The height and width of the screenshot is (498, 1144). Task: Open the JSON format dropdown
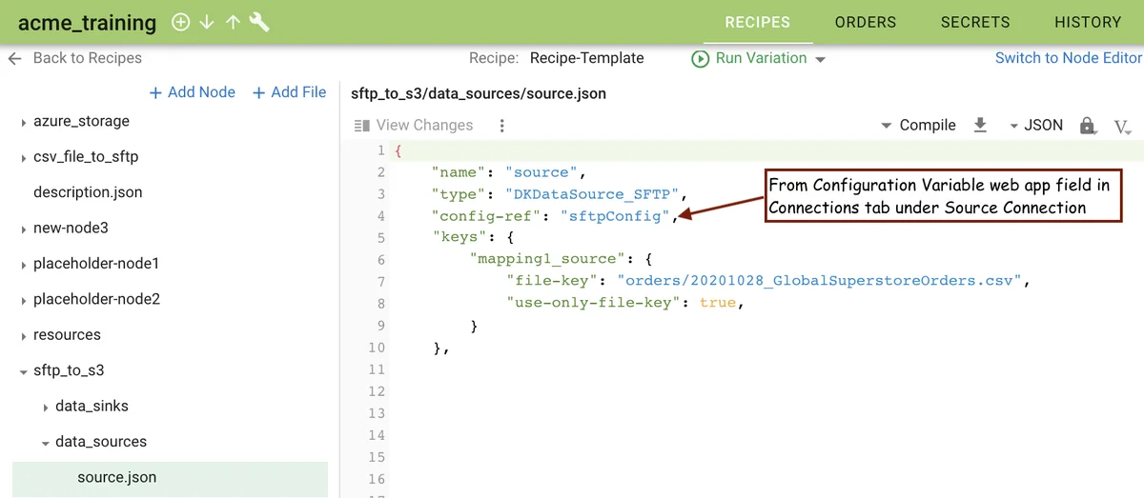pos(1035,125)
